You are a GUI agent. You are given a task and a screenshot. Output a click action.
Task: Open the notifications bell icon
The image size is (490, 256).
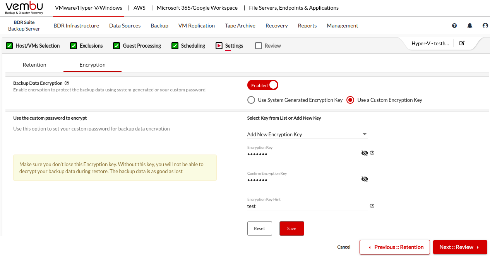(470, 26)
